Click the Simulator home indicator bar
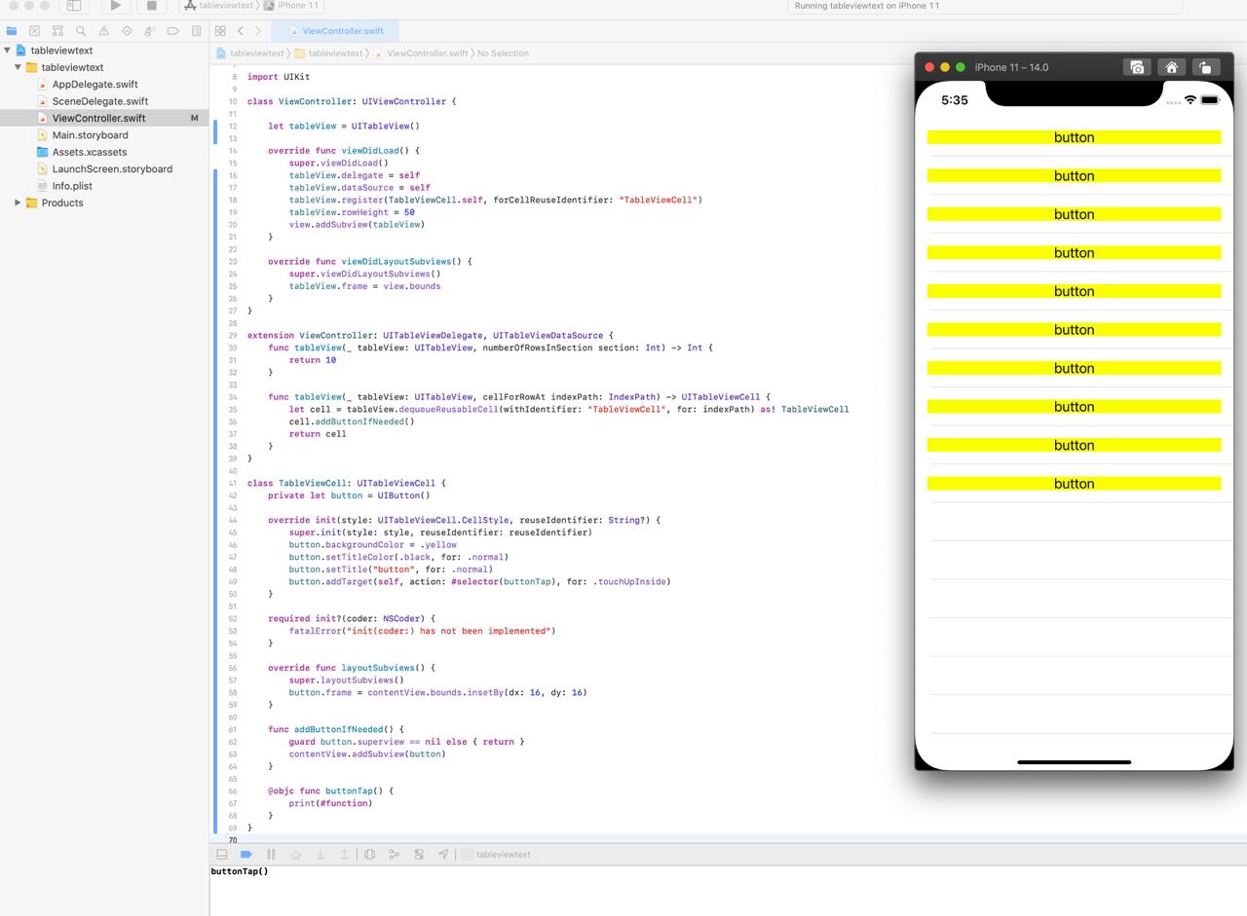The width and height of the screenshot is (1247, 916). tap(1074, 762)
